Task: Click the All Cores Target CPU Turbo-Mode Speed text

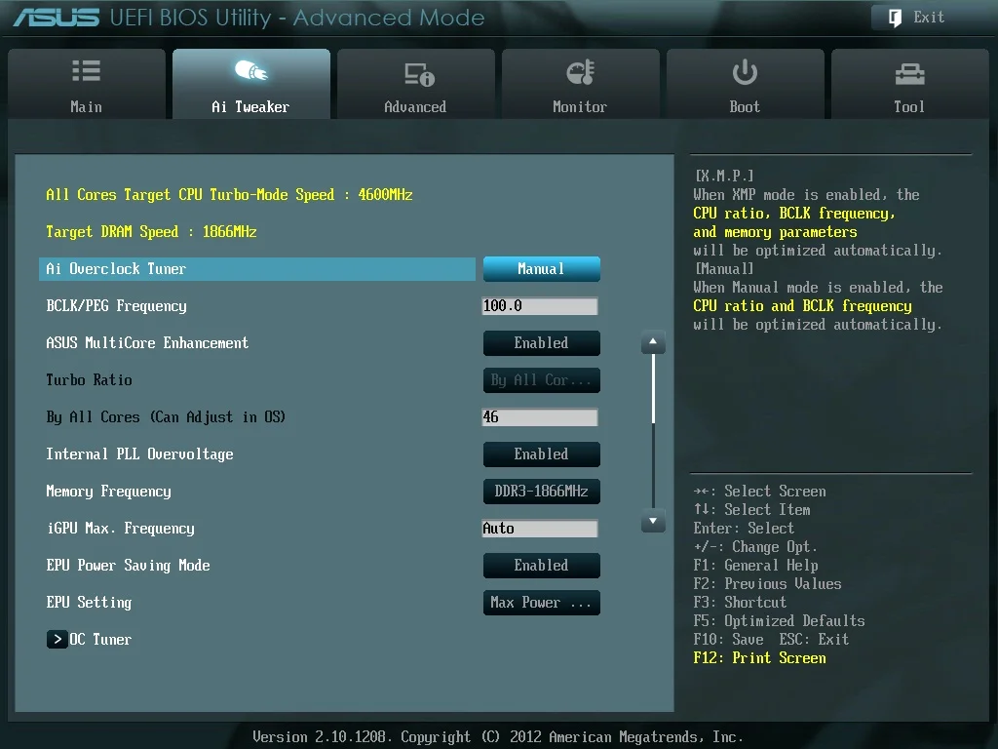Action: (x=229, y=195)
